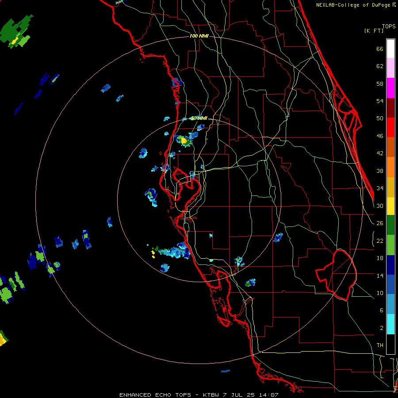Viewport: 398px width, 398px height.
Task: Click the TH threshold legend label
Action: pos(380,345)
